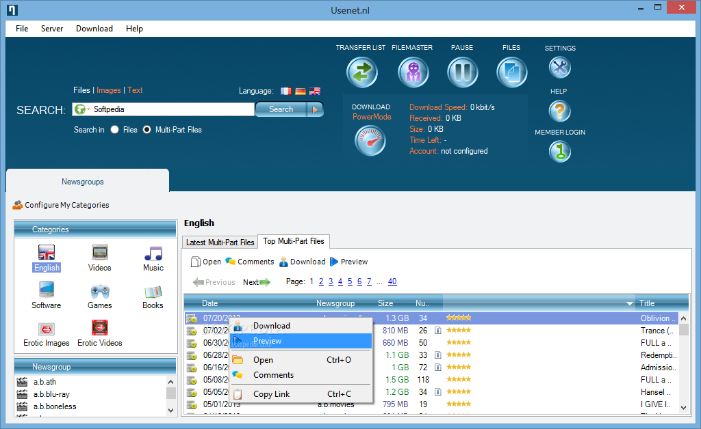Switch search type to Images
The width and height of the screenshot is (701, 429).
click(x=109, y=90)
